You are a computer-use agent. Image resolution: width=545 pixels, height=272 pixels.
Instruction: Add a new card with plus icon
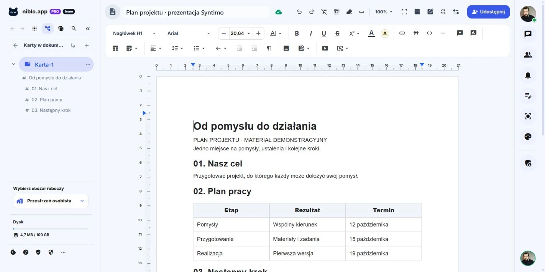87,46
